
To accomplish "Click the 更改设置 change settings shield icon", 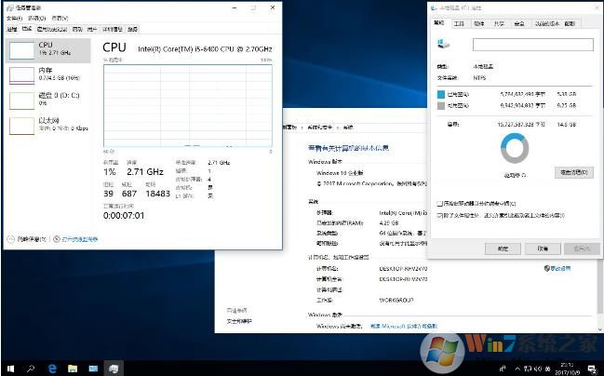I will tap(547, 269).
